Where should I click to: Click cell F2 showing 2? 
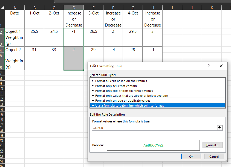(x=113, y=37)
